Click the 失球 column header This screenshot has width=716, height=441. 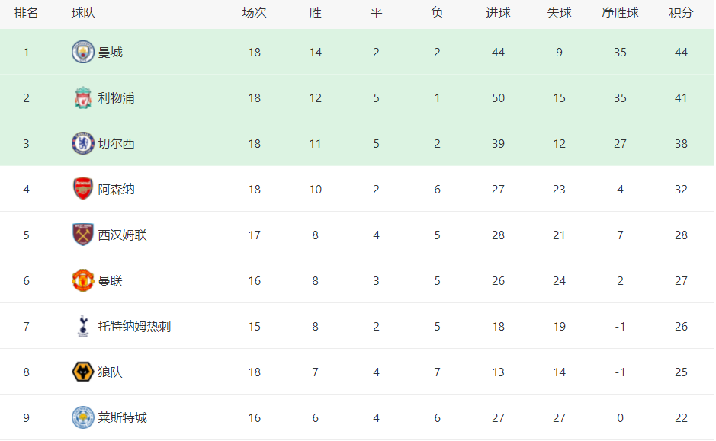tap(559, 13)
